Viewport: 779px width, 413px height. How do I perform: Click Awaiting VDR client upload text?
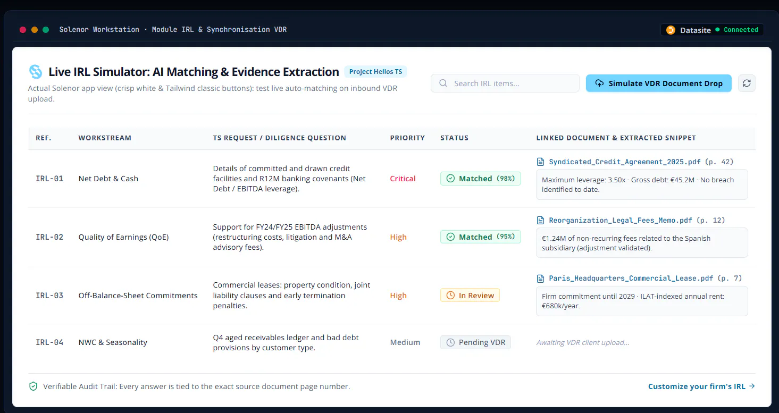point(583,342)
